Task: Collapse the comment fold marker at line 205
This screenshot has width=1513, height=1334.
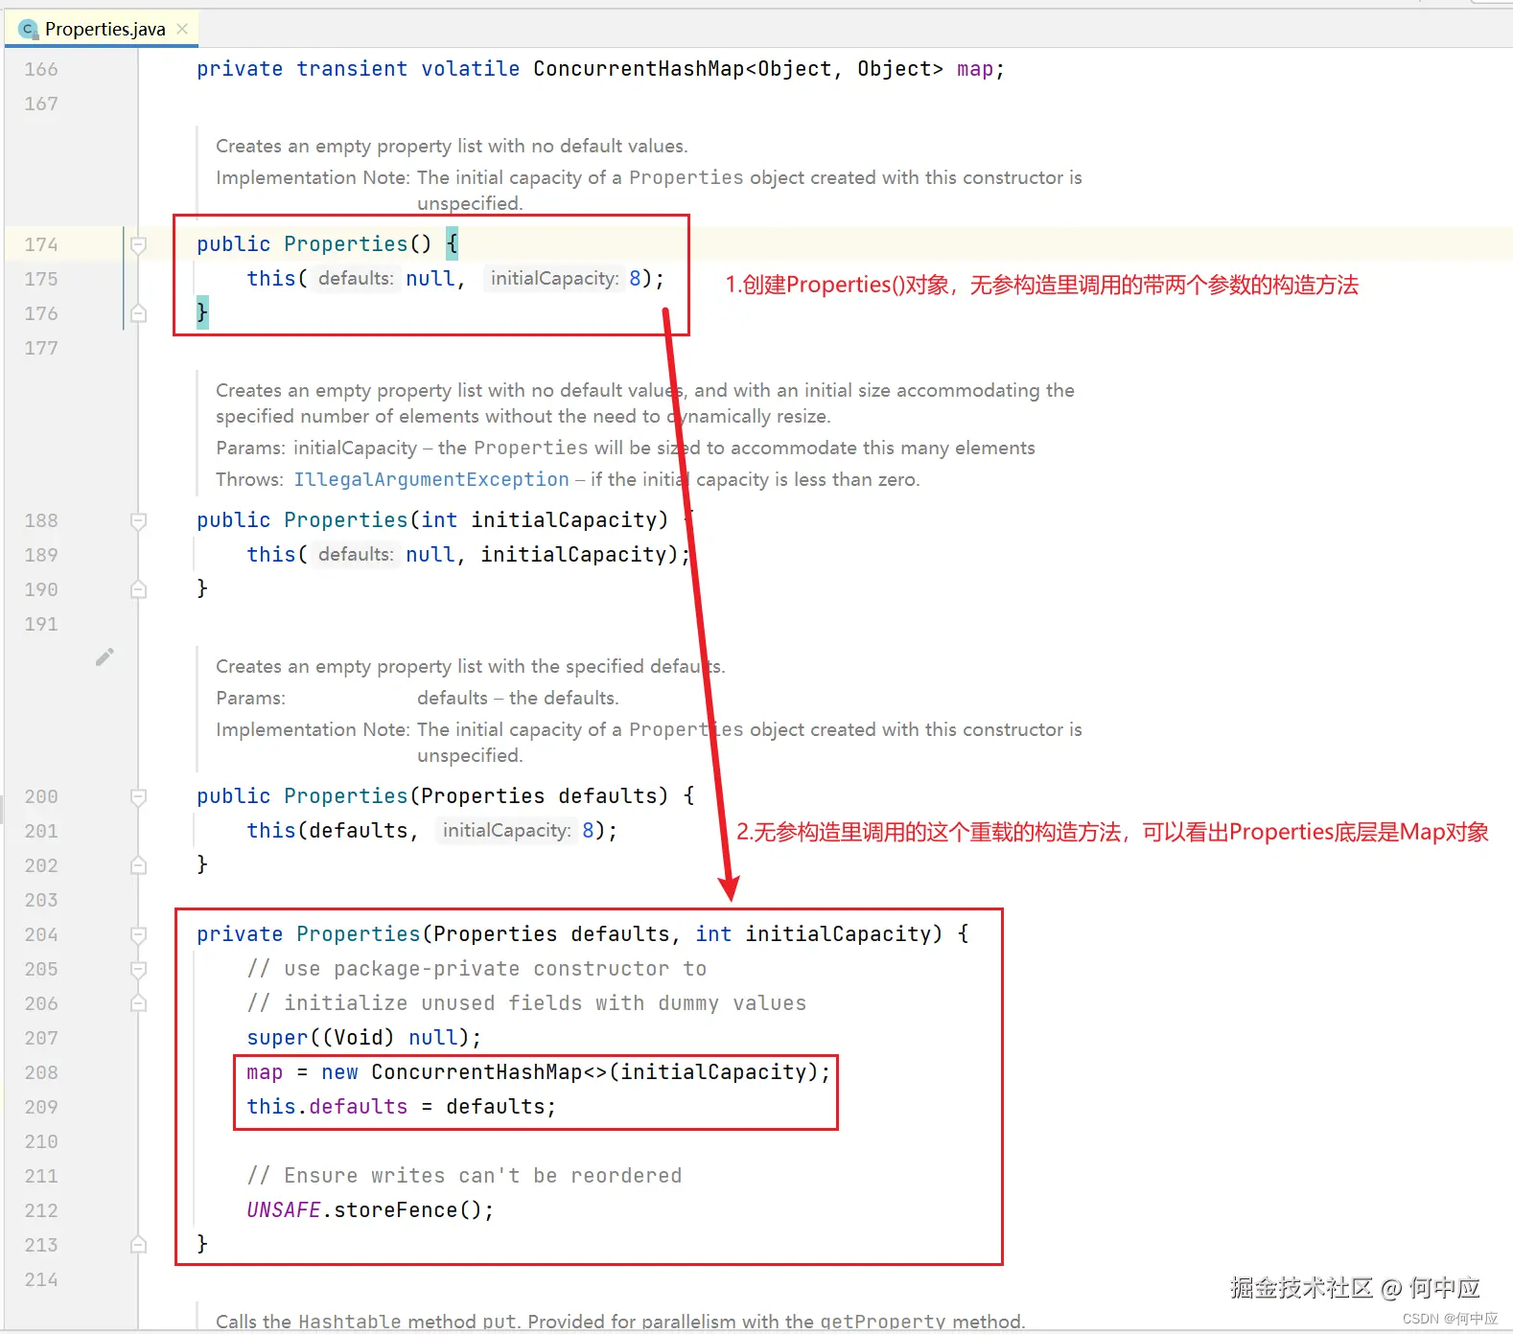Action: click(x=138, y=969)
